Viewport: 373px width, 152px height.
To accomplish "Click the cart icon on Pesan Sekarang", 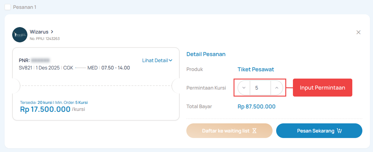I will pos(339,131).
